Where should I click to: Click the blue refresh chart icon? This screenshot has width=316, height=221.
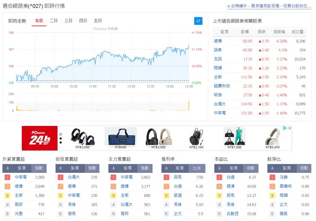click(x=198, y=21)
